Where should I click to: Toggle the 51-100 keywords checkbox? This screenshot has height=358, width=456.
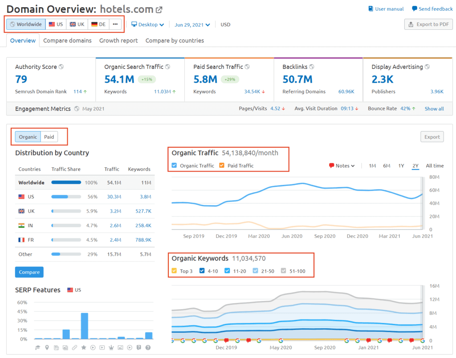(x=284, y=270)
